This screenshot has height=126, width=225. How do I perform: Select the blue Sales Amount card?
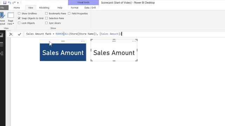[63, 52]
